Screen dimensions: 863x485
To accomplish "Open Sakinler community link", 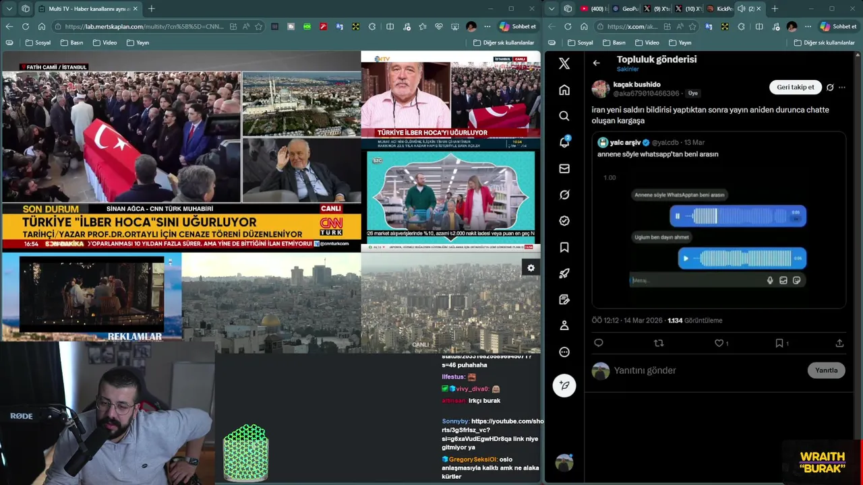I will click(x=628, y=69).
